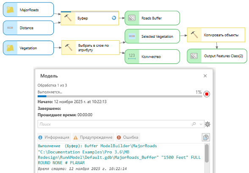Select the Vegetation layer icon
Image resolution: width=249 pixels, height=173 pixels.
pyautogui.click(x=10, y=48)
